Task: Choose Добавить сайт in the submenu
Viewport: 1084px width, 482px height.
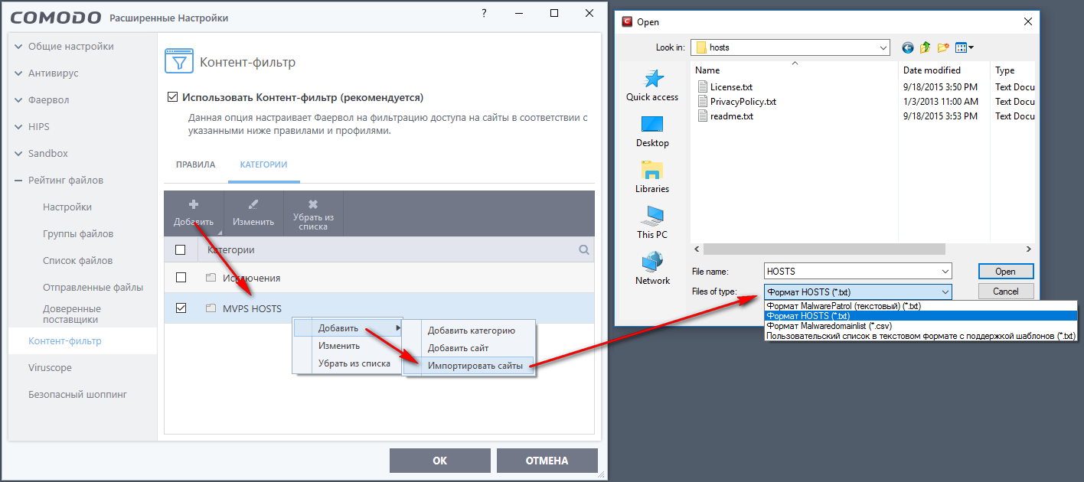Action: click(x=469, y=348)
